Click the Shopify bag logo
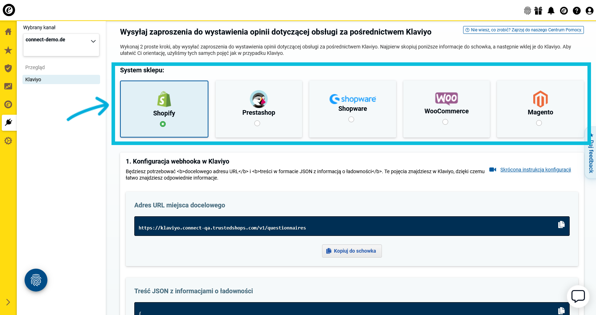 (164, 99)
